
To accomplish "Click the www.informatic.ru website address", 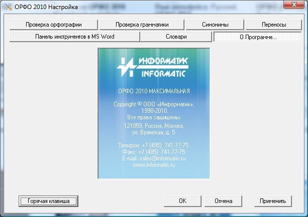I will click(154, 165).
